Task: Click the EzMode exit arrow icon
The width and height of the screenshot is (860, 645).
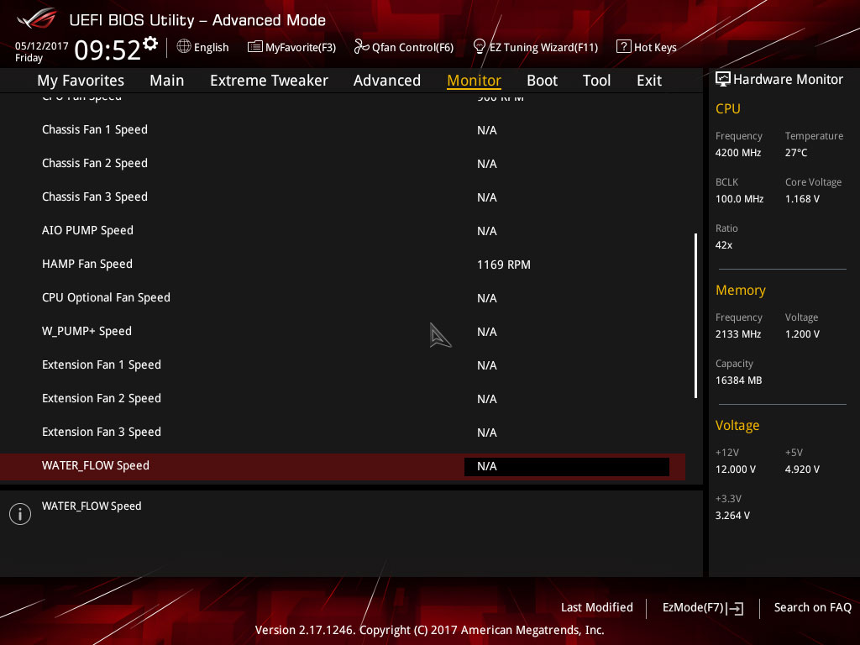Action: pos(735,608)
